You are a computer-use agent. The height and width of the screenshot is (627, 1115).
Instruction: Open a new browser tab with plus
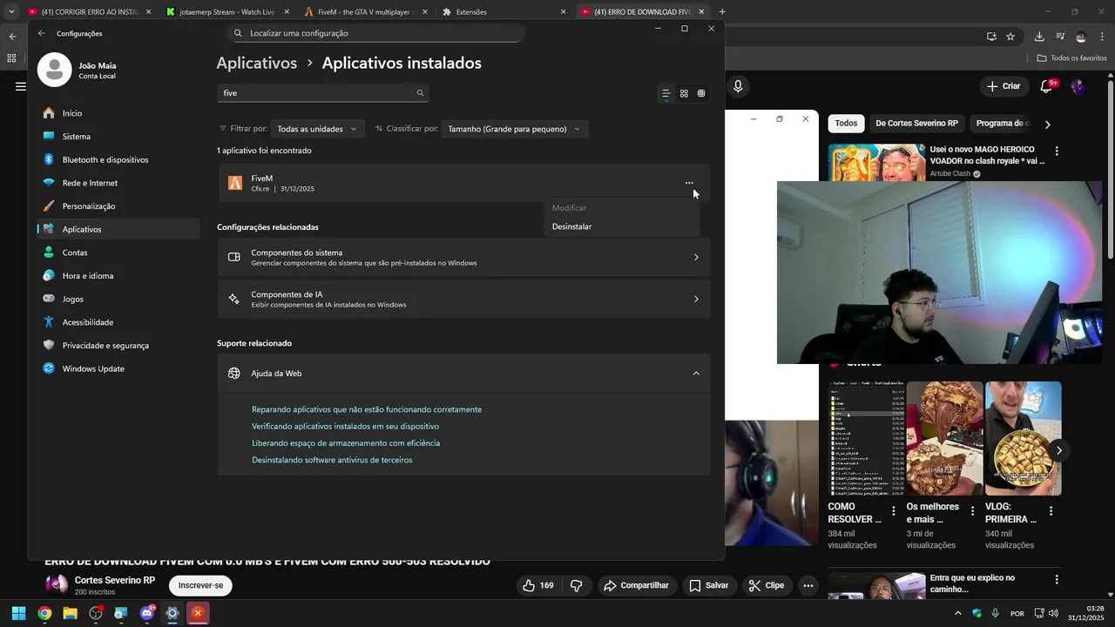point(722,12)
